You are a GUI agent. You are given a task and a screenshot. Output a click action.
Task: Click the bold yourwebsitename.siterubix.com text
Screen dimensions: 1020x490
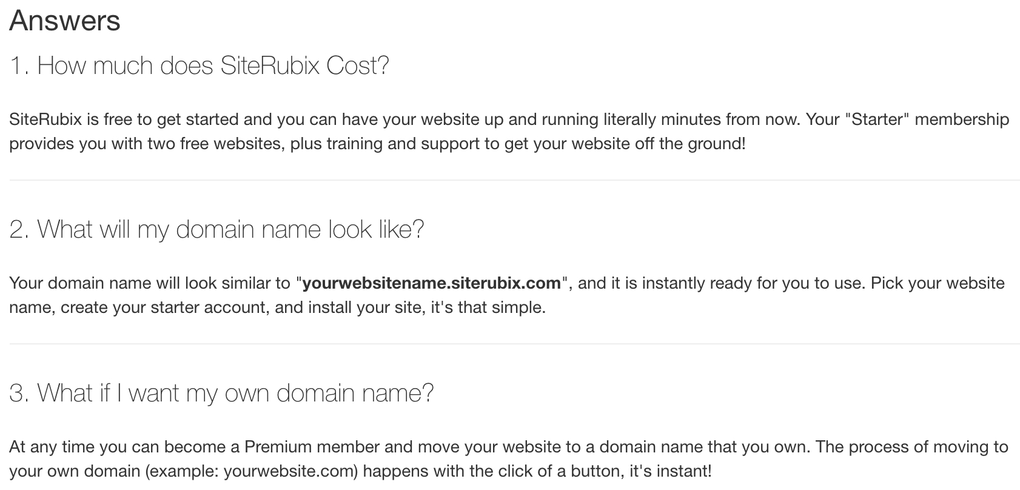(431, 283)
